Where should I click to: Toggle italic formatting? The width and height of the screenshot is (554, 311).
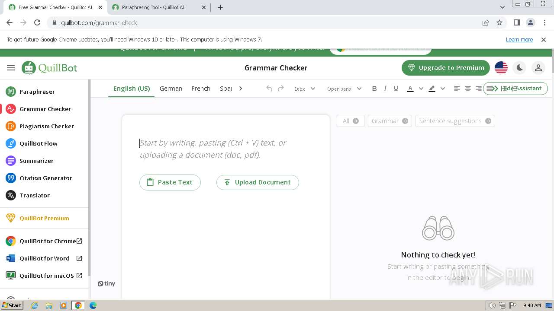385,89
